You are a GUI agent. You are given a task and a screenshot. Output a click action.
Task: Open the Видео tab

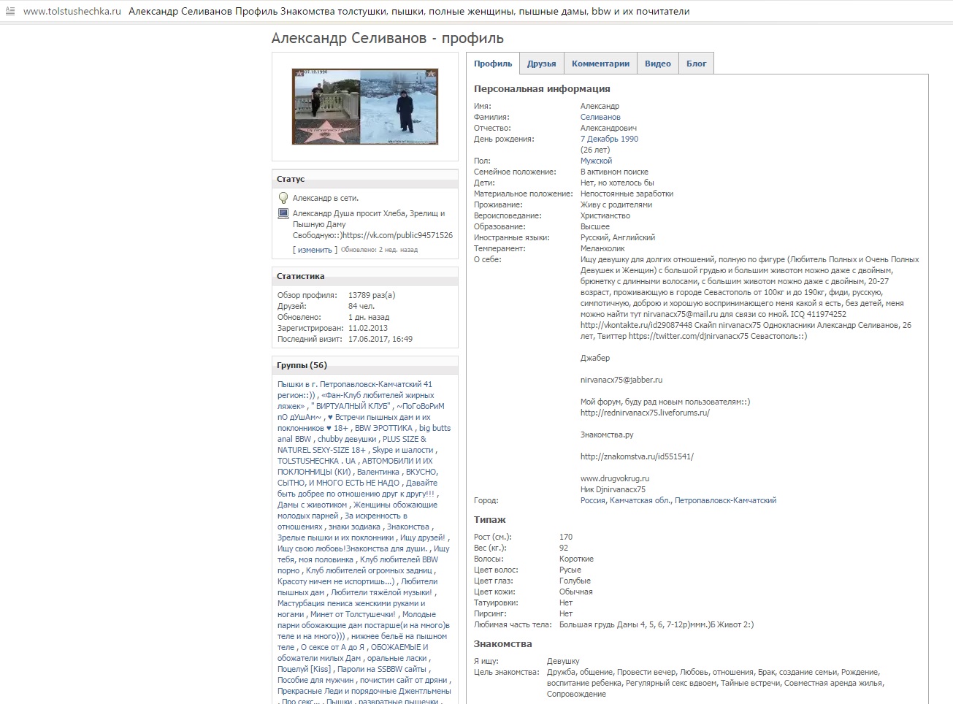(x=658, y=64)
